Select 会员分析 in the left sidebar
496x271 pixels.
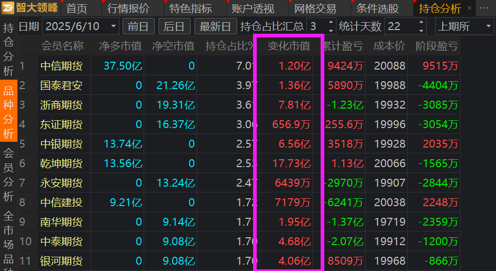point(8,175)
